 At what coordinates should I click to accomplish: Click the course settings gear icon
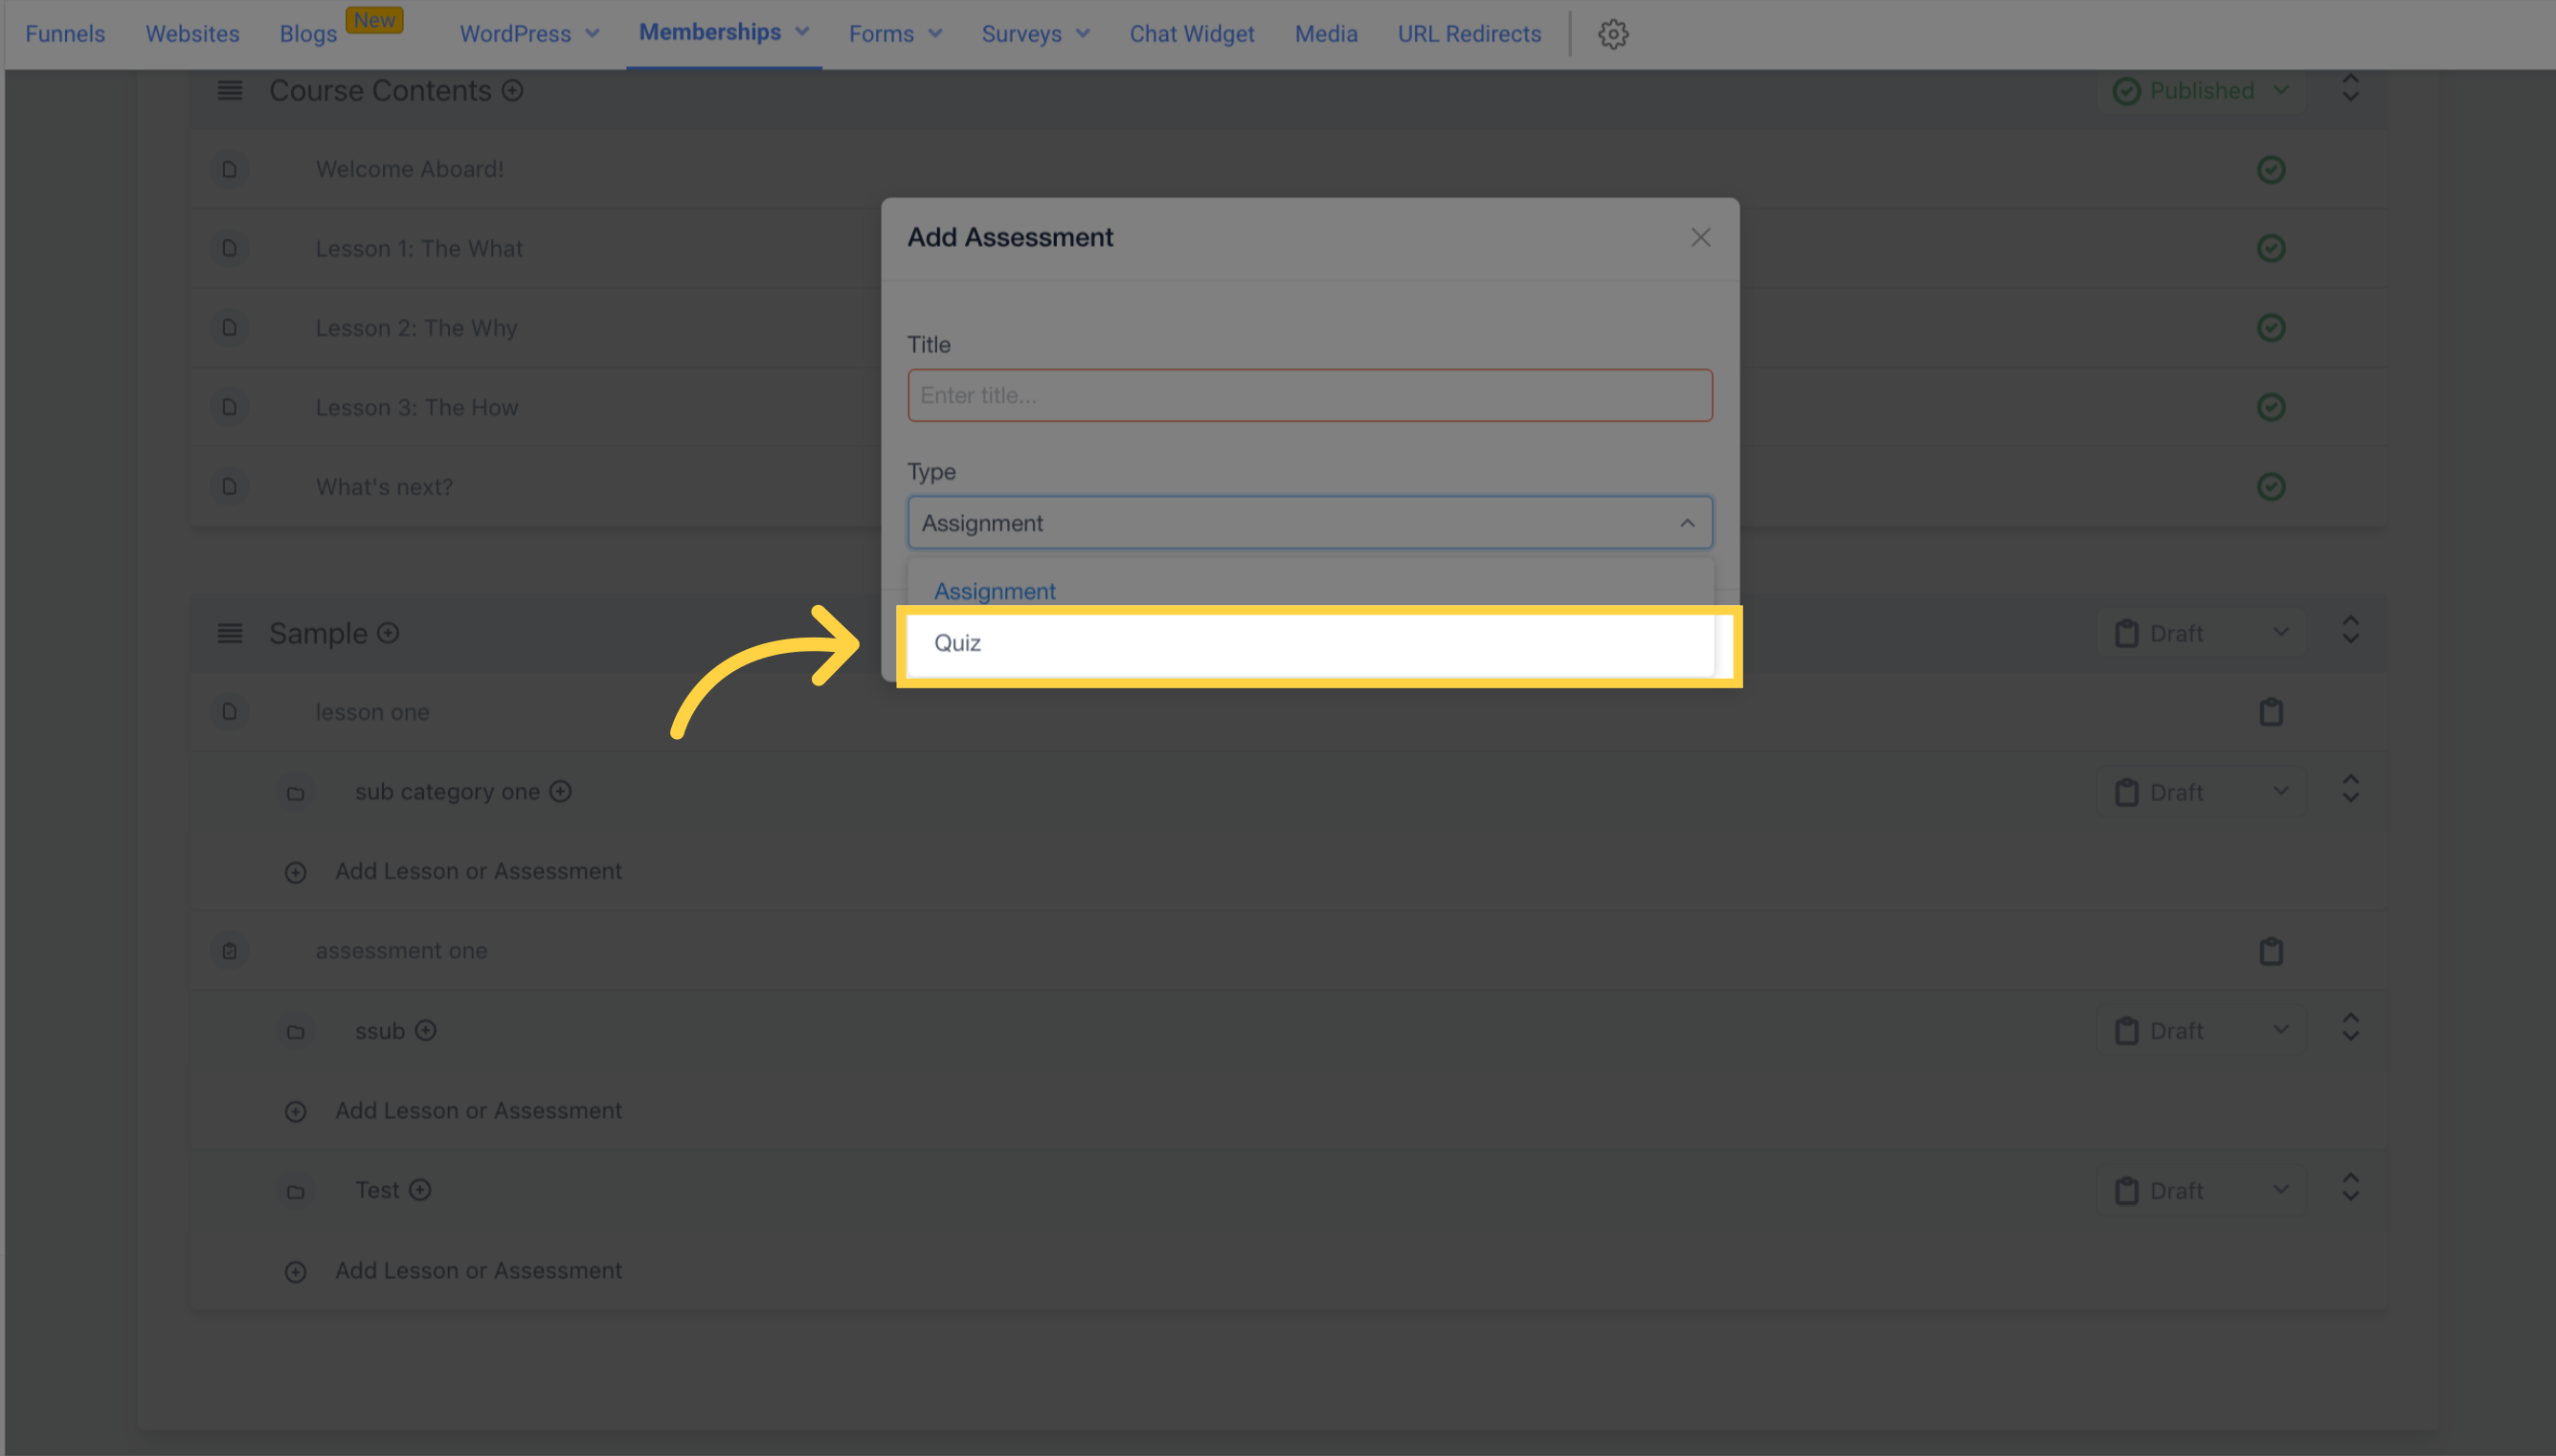(x=1613, y=32)
